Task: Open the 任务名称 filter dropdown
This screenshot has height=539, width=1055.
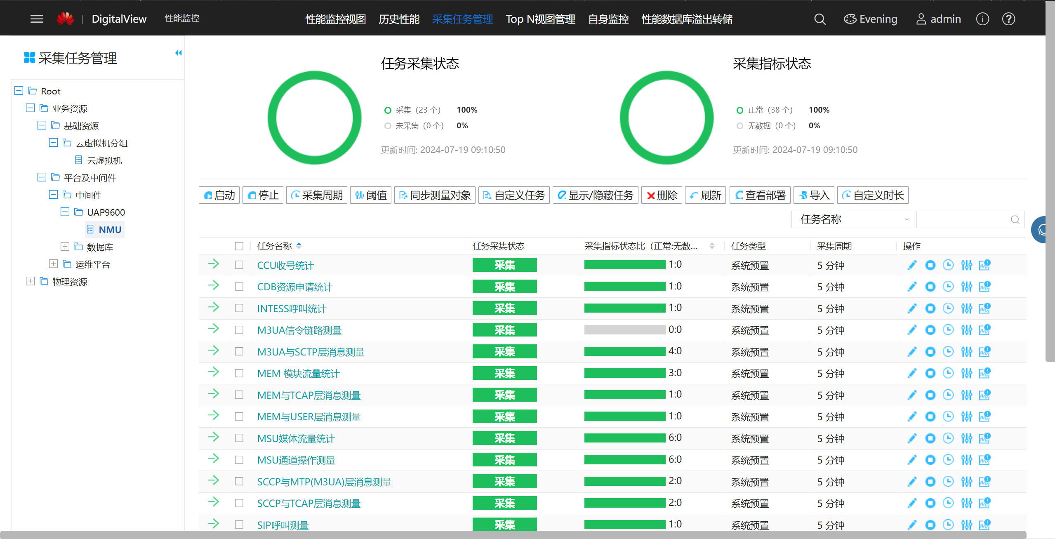Action: [x=852, y=219]
